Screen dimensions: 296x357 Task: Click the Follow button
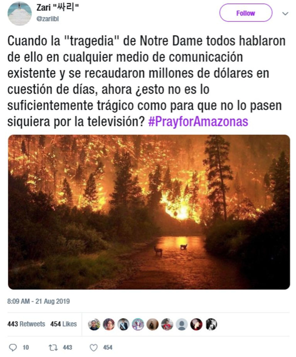click(246, 13)
